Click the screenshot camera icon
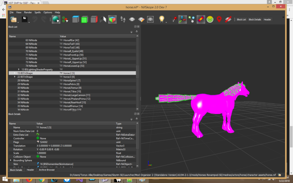293x183 pixels. (x=150, y=19)
